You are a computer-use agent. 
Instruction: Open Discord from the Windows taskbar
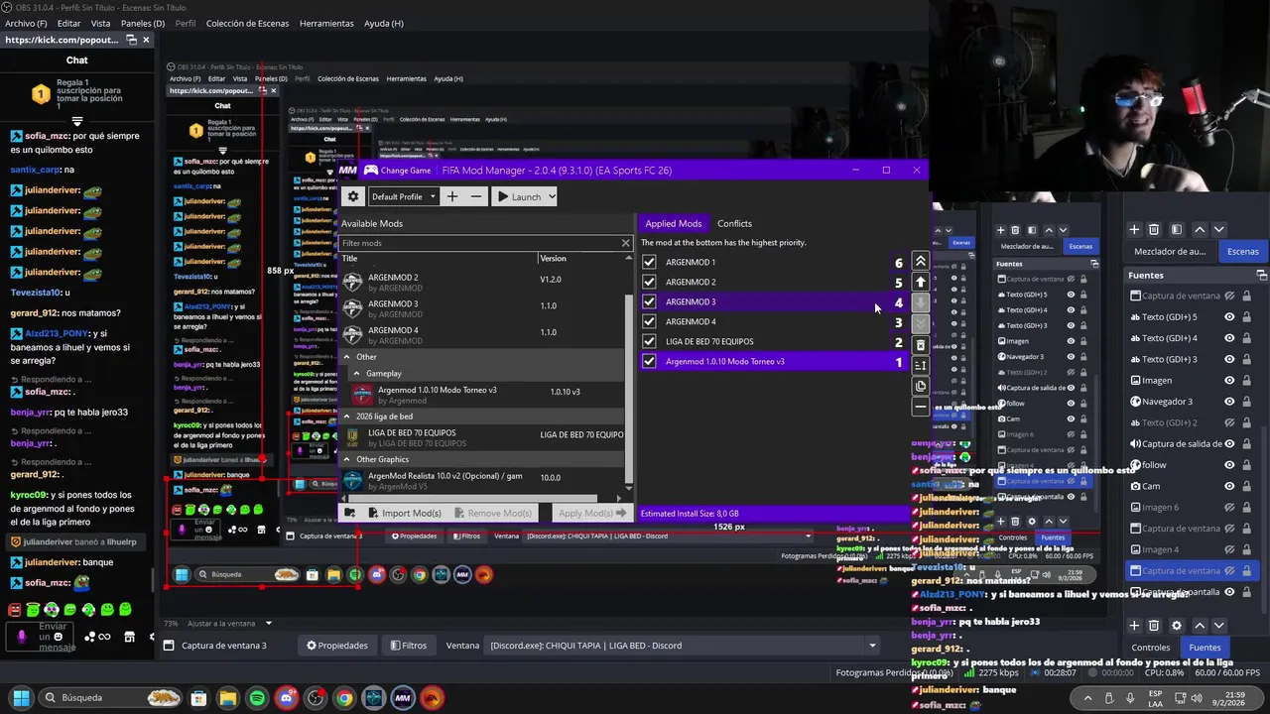[286, 698]
